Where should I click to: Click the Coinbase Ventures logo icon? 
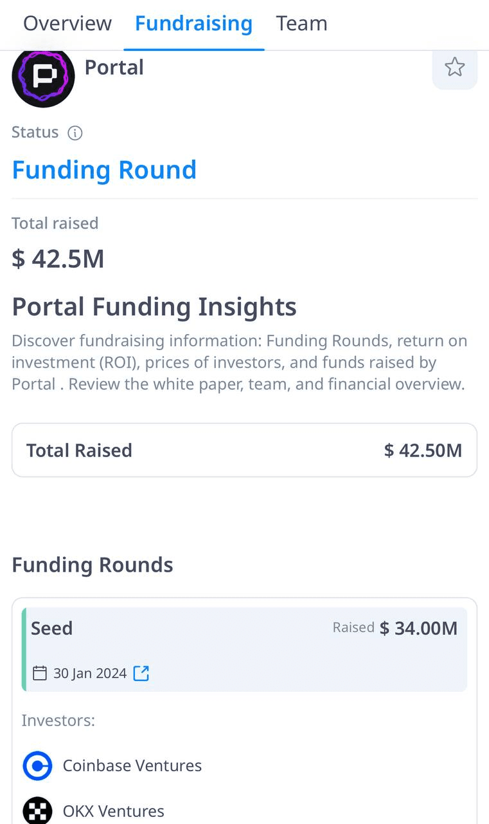pyautogui.click(x=37, y=765)
